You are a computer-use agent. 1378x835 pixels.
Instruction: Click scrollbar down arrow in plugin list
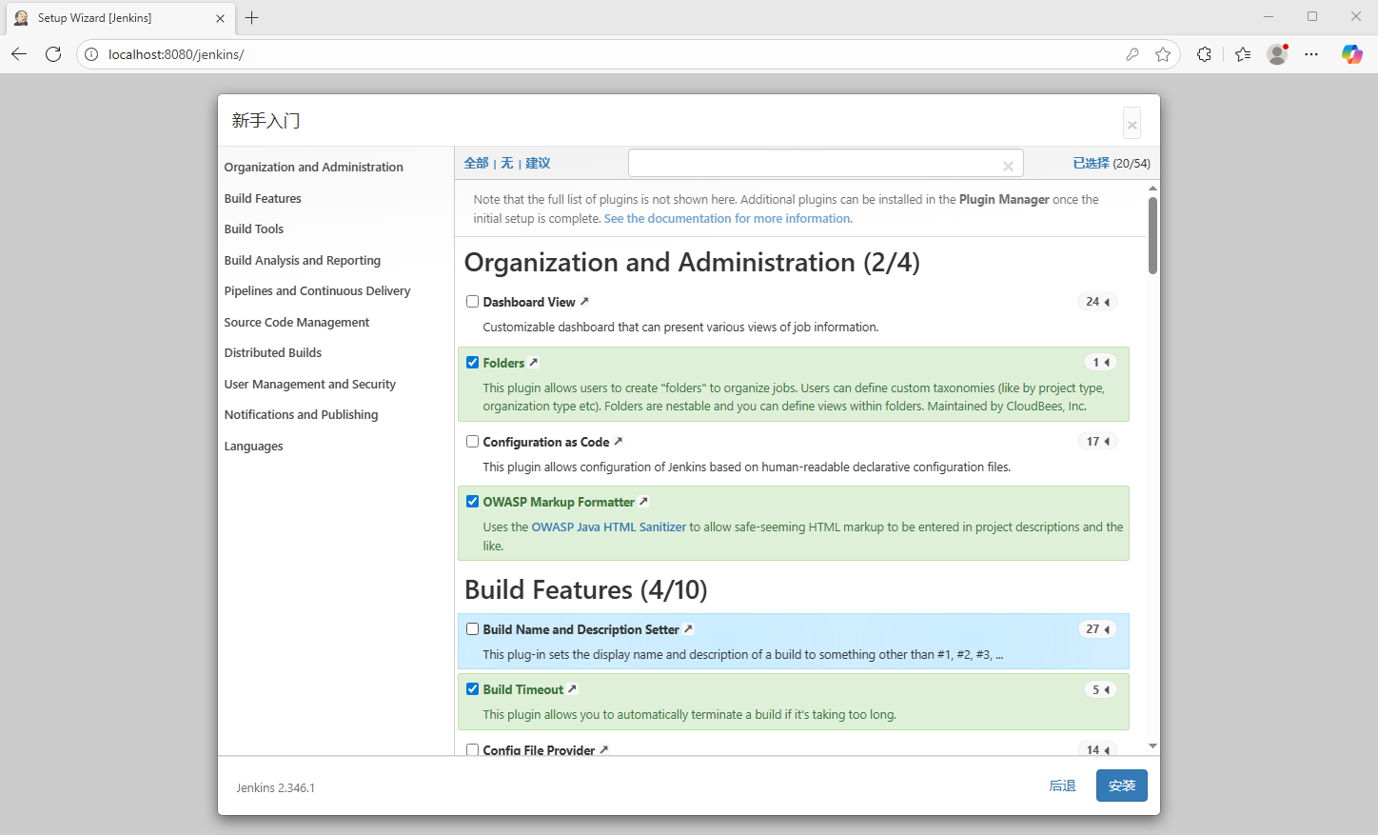(1152, 746)
